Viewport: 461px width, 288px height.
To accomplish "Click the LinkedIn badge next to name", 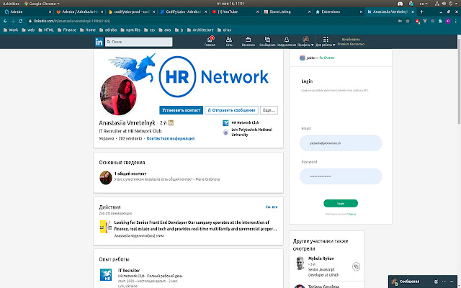I will [x=171, y=123].
